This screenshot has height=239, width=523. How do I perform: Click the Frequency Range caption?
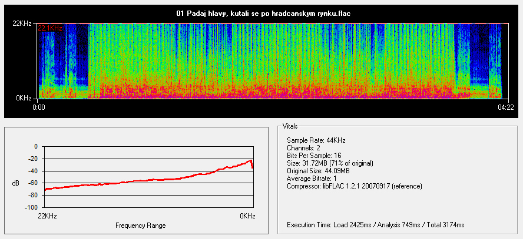pyautogui.click(x=140, y=225)
